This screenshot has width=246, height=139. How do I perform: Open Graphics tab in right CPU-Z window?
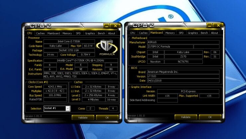[193, 33]
